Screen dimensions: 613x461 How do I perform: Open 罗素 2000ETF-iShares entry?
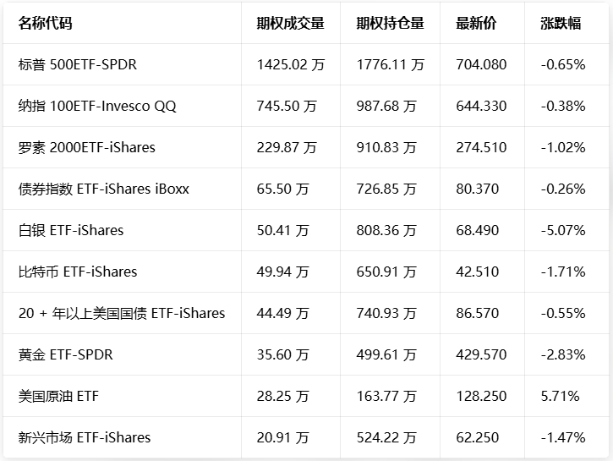87,147
